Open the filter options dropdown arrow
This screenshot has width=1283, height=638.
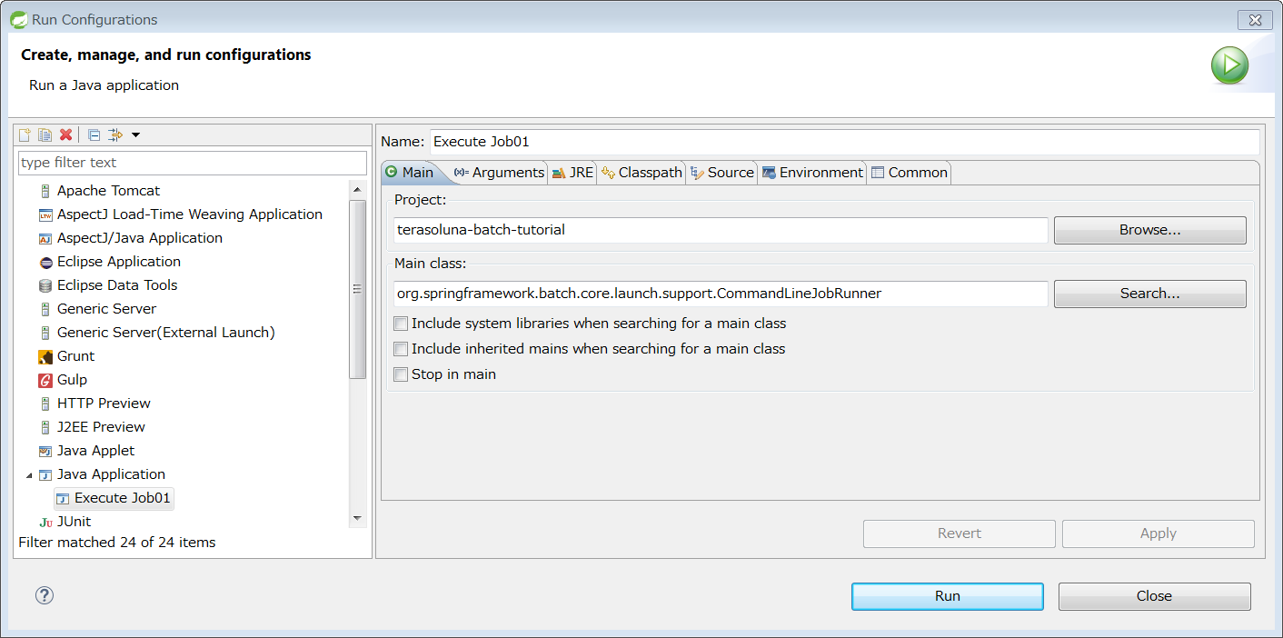[135, 135]
